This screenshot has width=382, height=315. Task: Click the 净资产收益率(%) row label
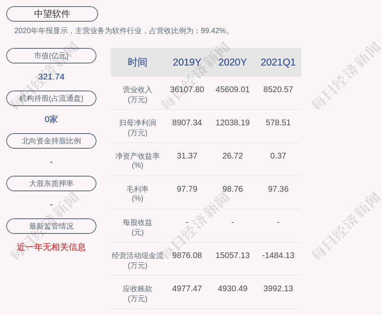(x=138, y=161)
